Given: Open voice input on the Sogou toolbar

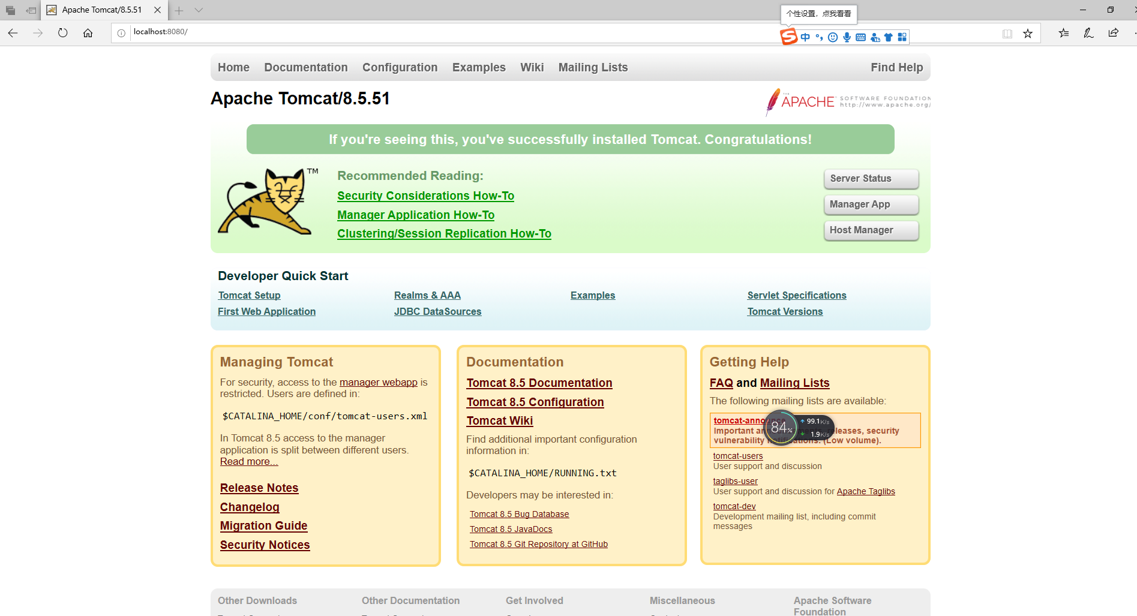Looking at the screenshot, I should 847,37.
